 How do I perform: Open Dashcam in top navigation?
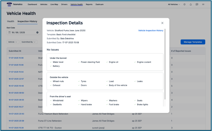pos(100,4)
